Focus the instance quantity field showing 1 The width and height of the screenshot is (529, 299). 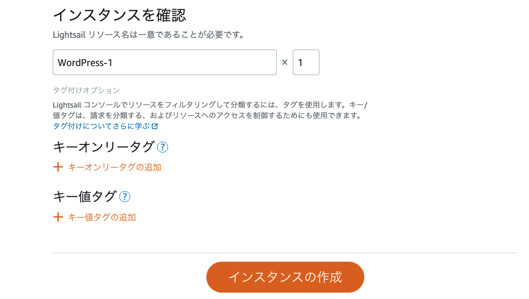pyautogui.click(x=306, y=62)
